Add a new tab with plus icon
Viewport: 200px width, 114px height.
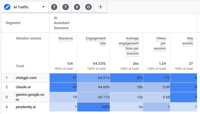coord(100,7)
